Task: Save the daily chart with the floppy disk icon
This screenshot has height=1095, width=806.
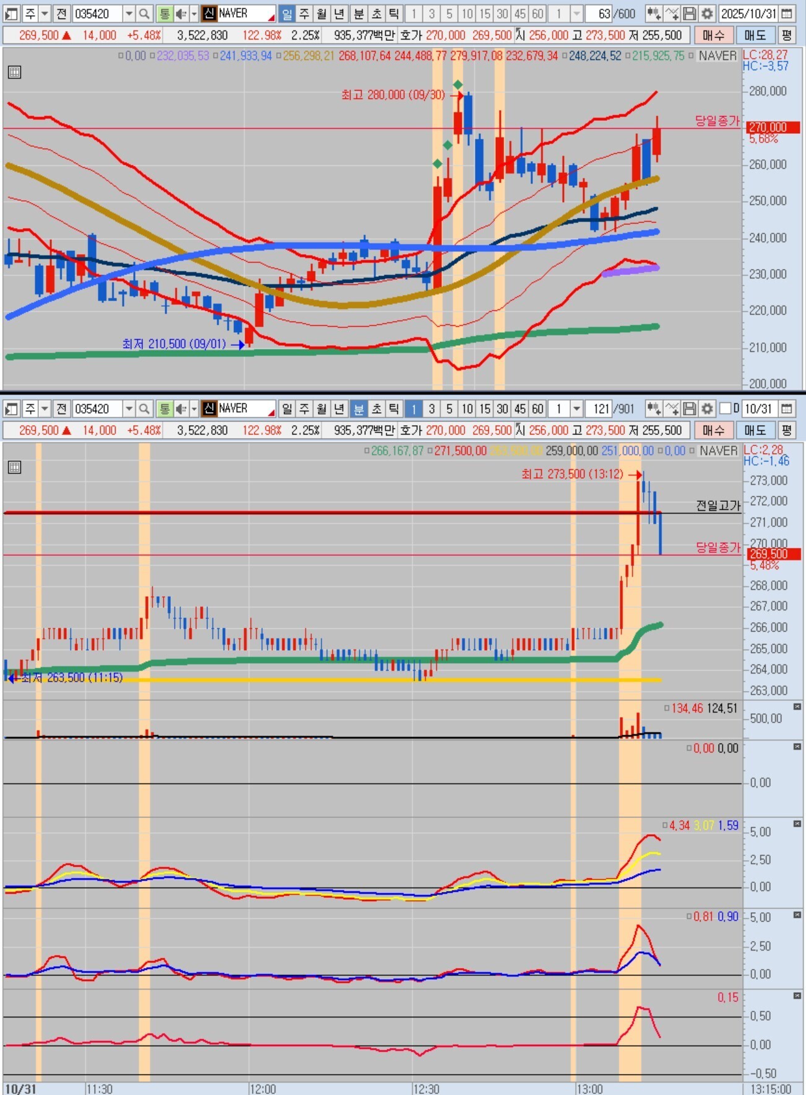Action: coord(690,14)
